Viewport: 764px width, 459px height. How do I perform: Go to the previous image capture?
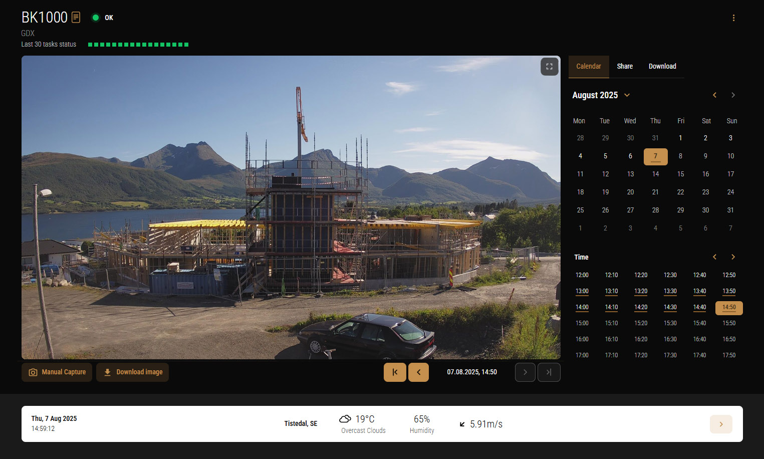point(418,372)
